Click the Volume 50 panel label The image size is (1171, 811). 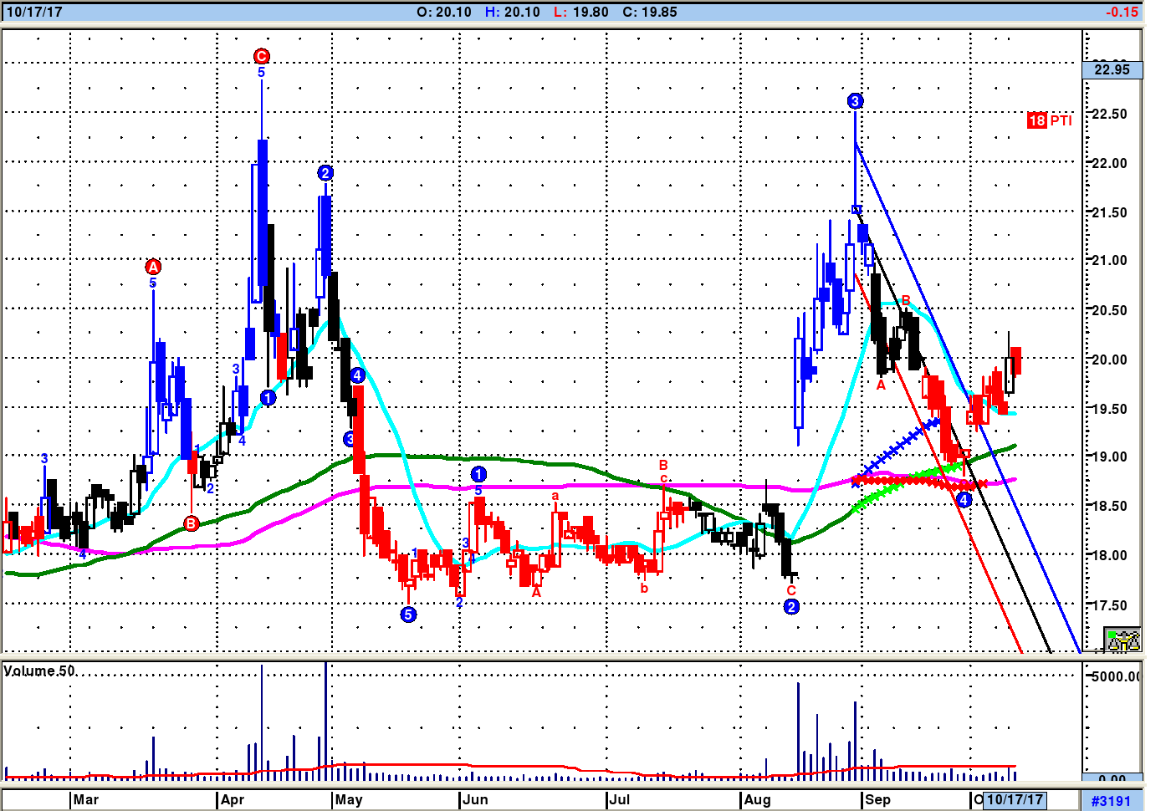[x=39, y=671]
